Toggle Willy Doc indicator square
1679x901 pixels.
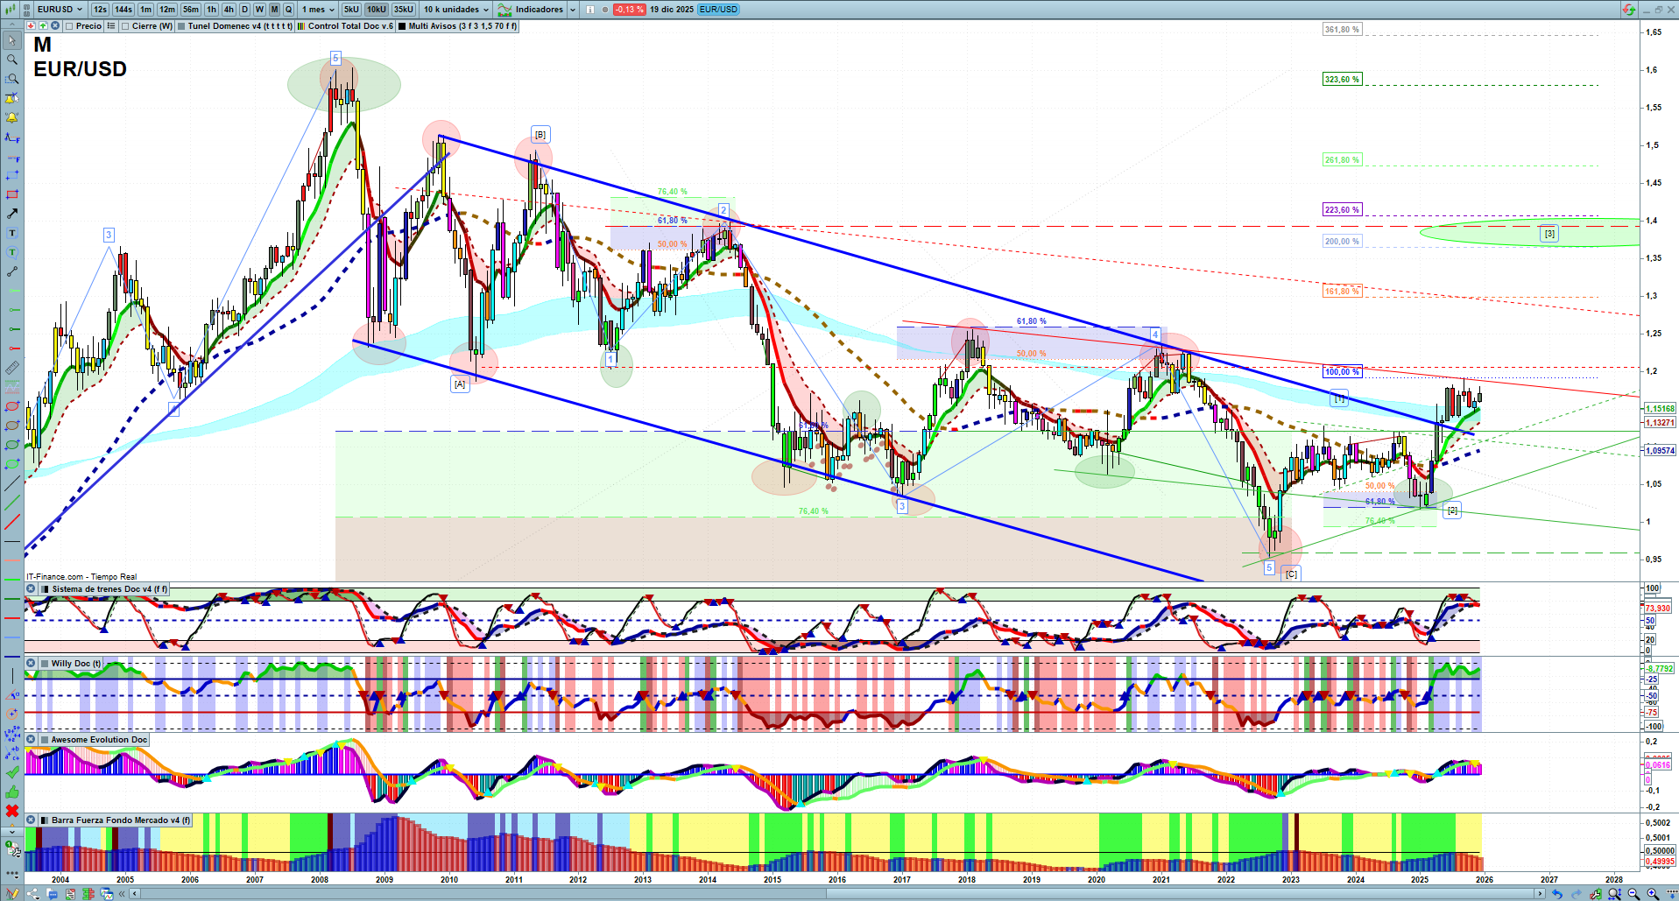pos(45,664)
